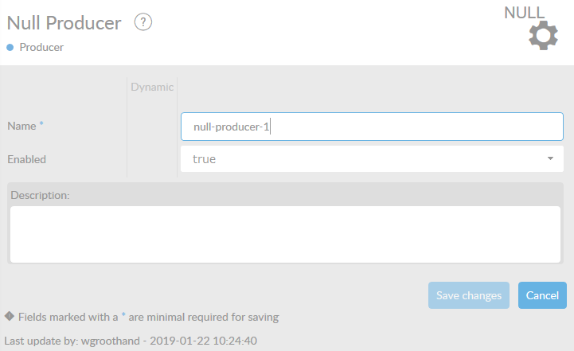Click the Description header label
The height and width of the screenshot is (351, 574).
38,195
